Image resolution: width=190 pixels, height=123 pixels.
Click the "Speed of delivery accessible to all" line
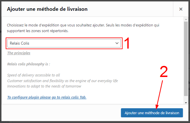point(34,75)
